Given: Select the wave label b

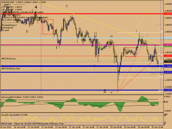Looking at the screenshot, I should coord(27,31).
